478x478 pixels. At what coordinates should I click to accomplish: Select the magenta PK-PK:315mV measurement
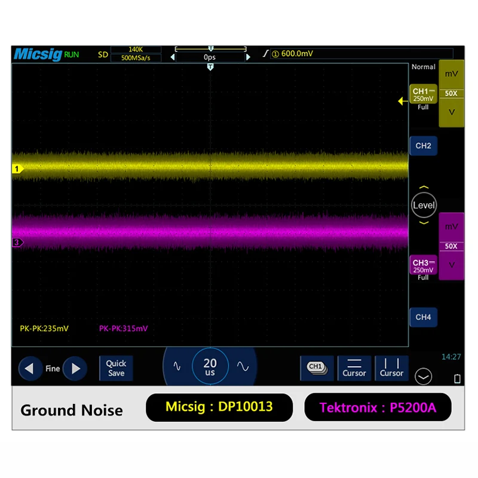124,328
